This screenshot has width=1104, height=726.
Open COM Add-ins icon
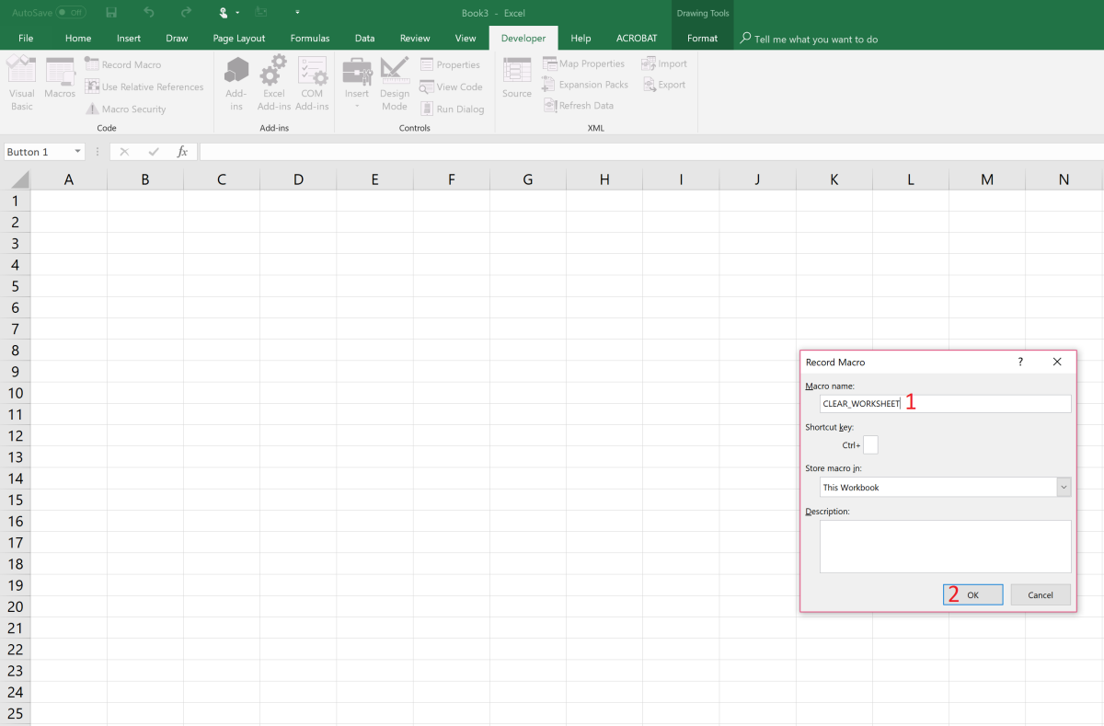pos(312,71)
